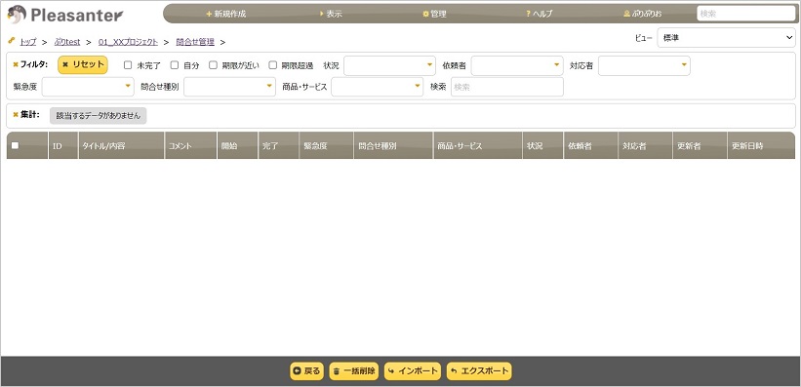Click the インポート button
The width and height of the screenshot is (801, 387).
tap(413, 371)
